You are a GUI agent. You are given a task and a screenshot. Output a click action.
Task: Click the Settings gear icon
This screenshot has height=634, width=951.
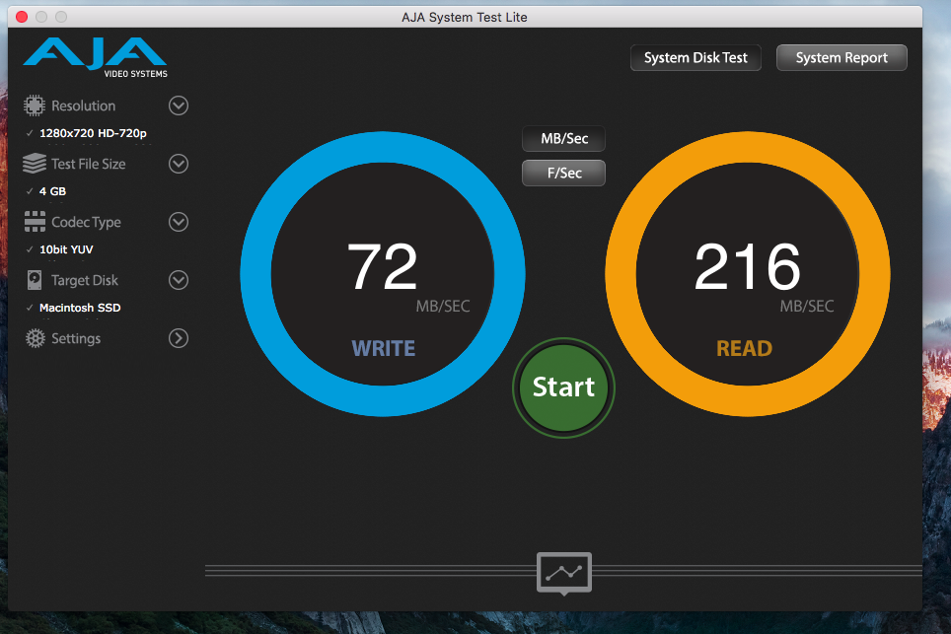[36, 338]
